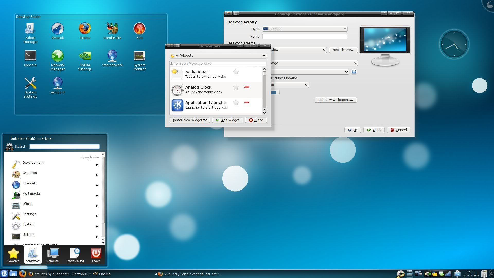The height and width of the screenshot is (278, 494).
Task: Click the device notifier tray icon
Action: click(457, 274)
